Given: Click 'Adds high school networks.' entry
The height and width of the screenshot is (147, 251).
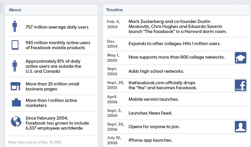Looking at the screenshot, I should 156,71.
